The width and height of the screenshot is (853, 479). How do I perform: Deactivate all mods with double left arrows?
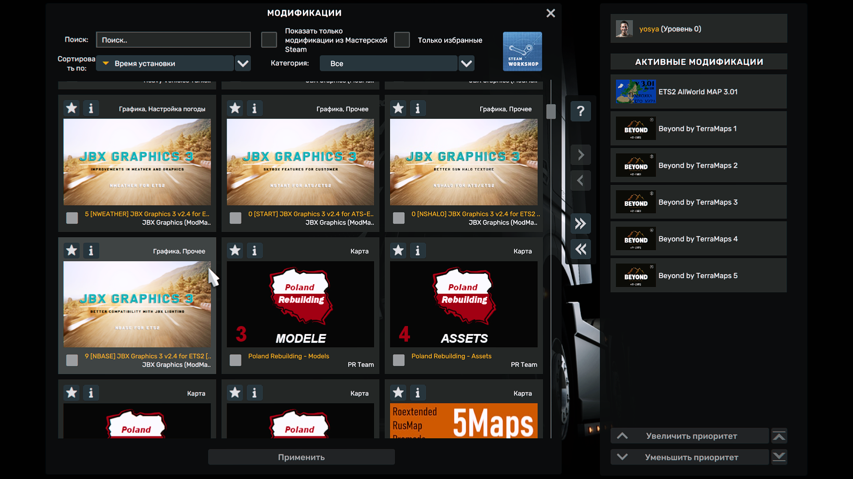(580, 249)
